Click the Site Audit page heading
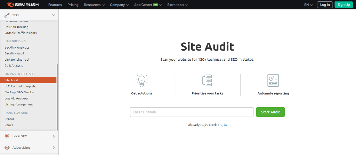This screenshot has width=356, height=155. 207,46
